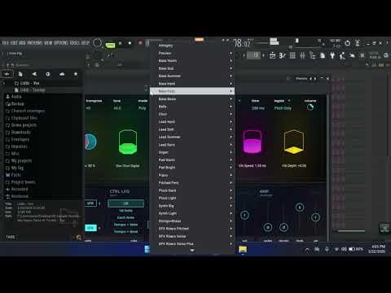Expand the Pad Warm submenu arrow
391x293 pixels.
[x=231, y=160]
